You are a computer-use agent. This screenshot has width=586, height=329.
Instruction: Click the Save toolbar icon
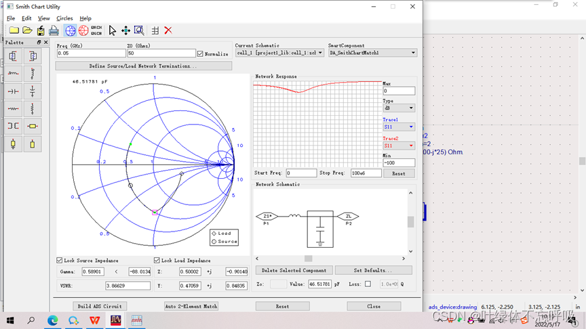pyautogui.click(x=41, y=30)
